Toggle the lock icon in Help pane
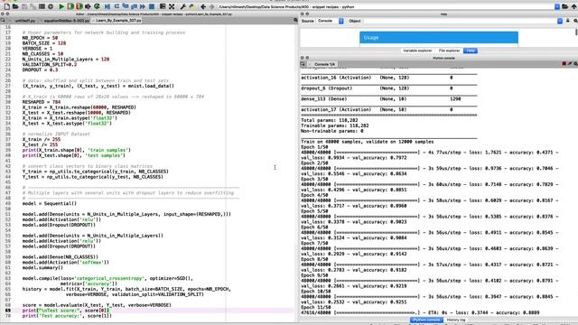 point(568,21)
